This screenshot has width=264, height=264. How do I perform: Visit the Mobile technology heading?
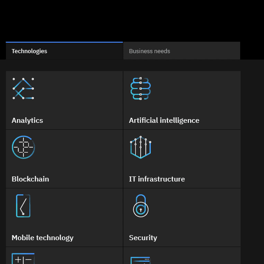tap(43, 238)
